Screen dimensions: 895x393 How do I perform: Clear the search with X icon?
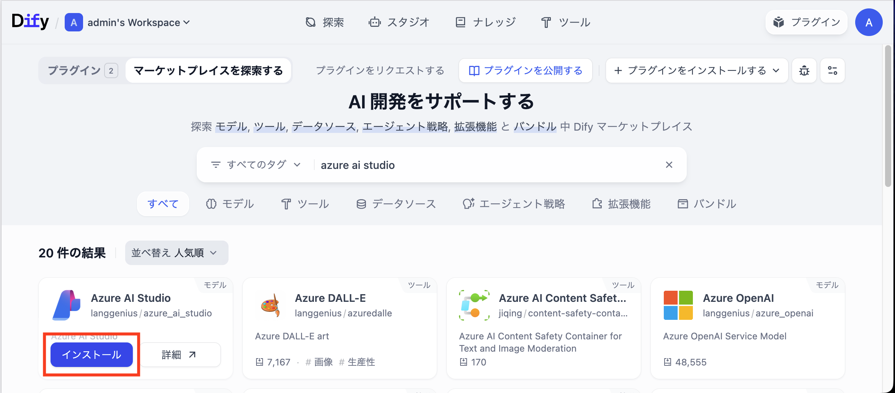pos(669,165)
